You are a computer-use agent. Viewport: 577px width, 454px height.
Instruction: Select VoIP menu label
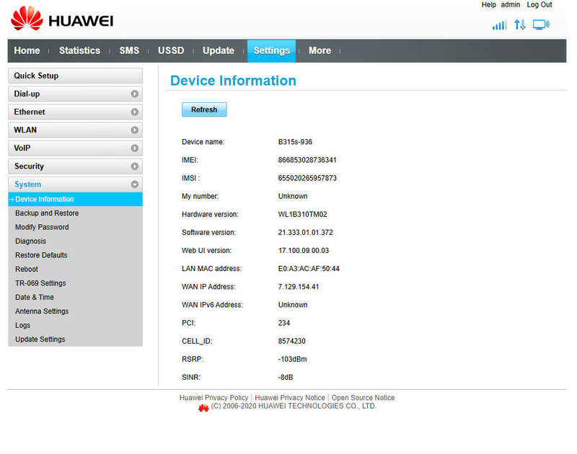(22, 148)
